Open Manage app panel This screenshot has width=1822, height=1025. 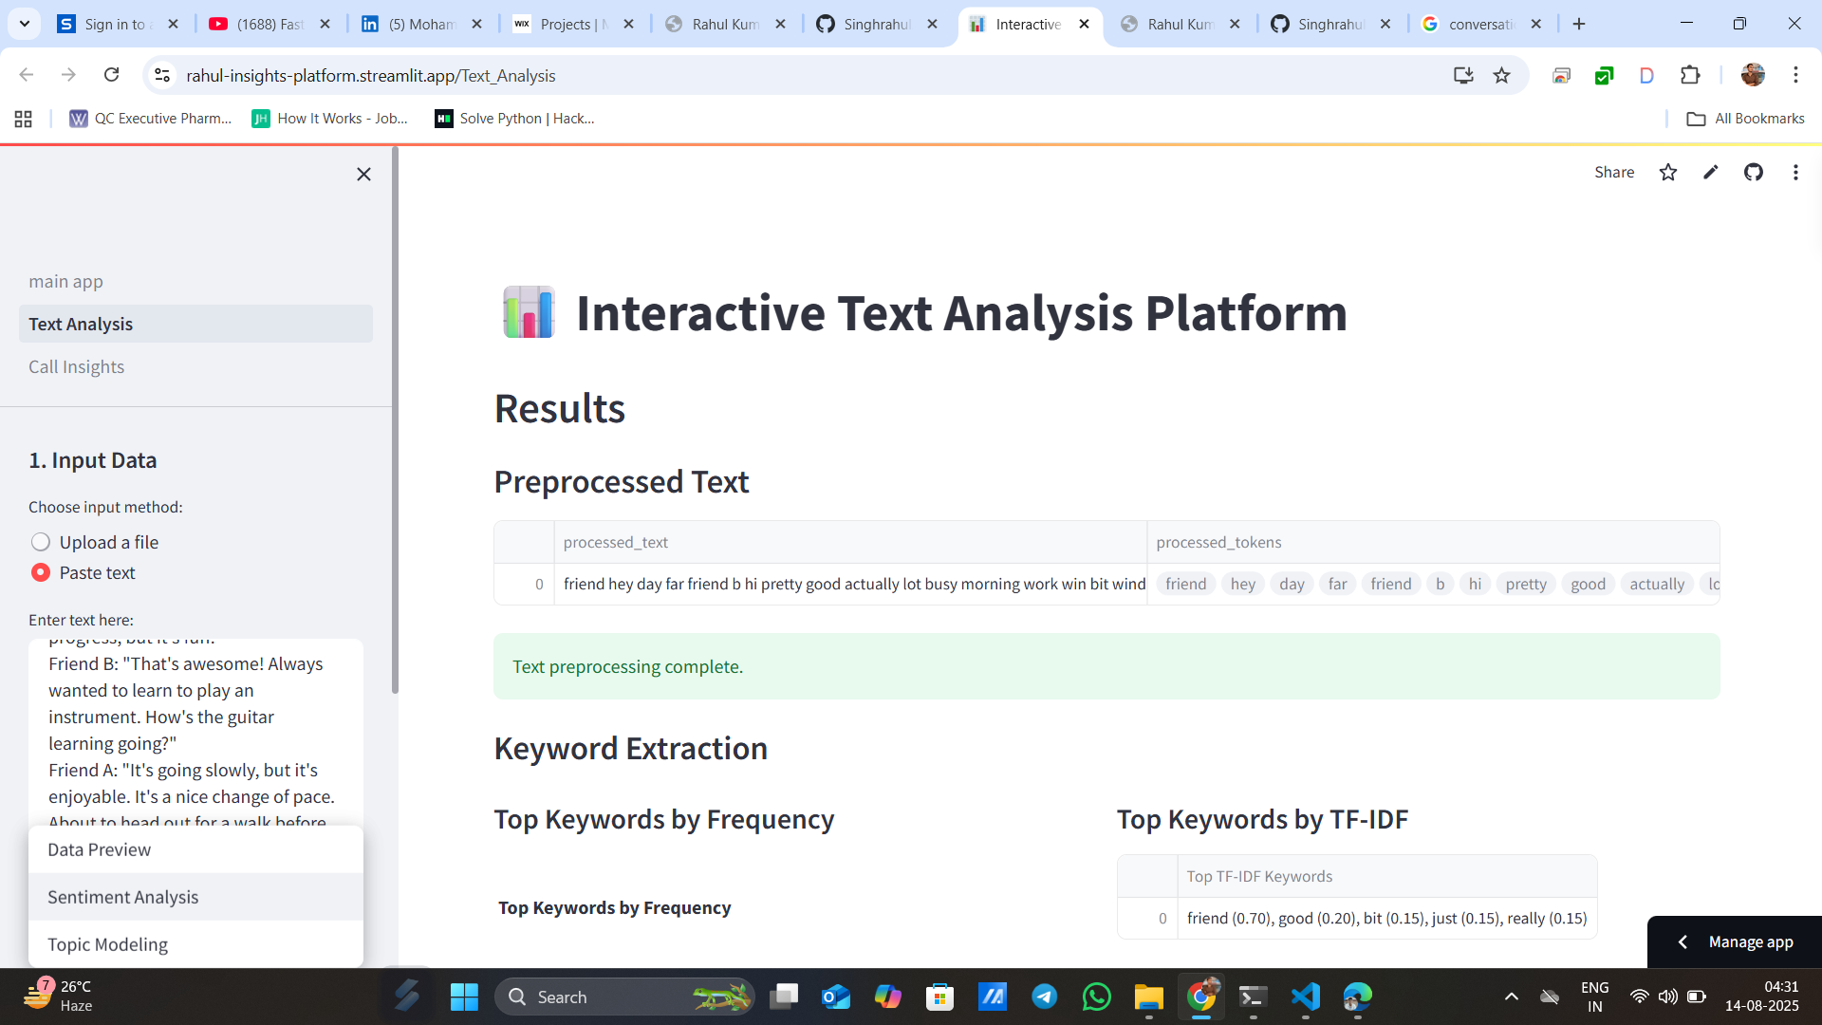coord(1735,941)
